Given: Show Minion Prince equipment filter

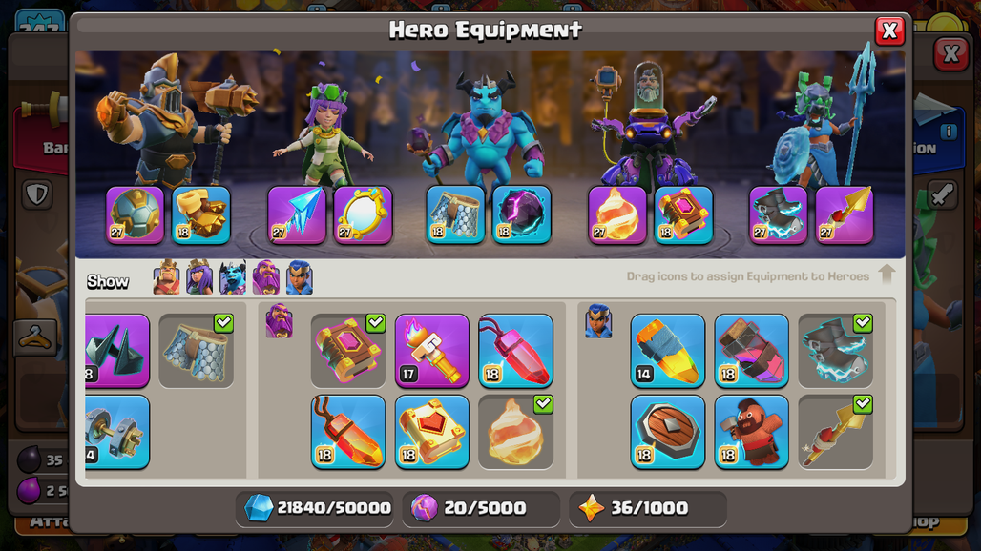Looking at the screenshot, I should click(233, 277).
